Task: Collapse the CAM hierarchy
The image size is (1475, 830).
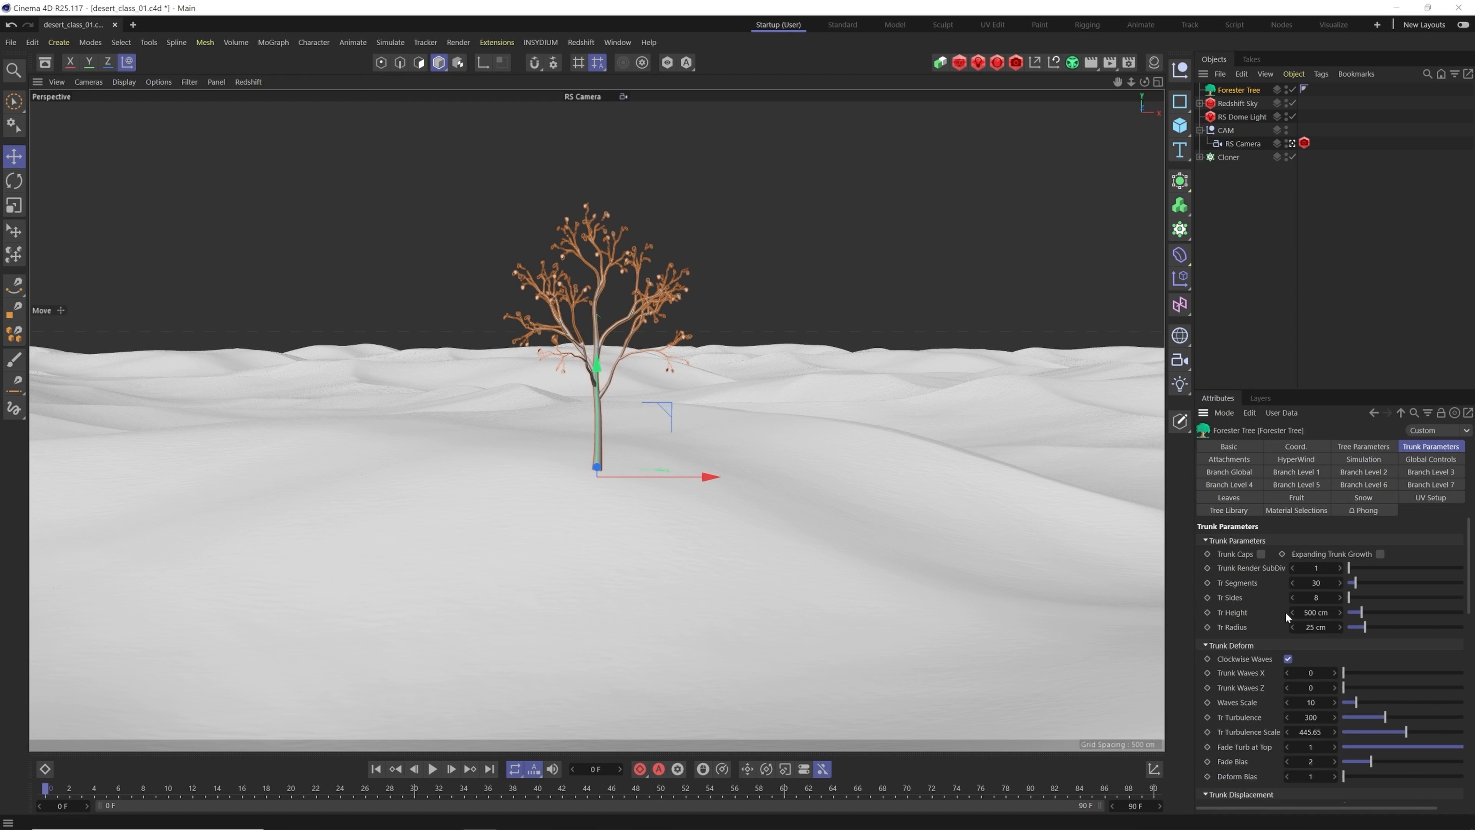Action: point(1200,130)
